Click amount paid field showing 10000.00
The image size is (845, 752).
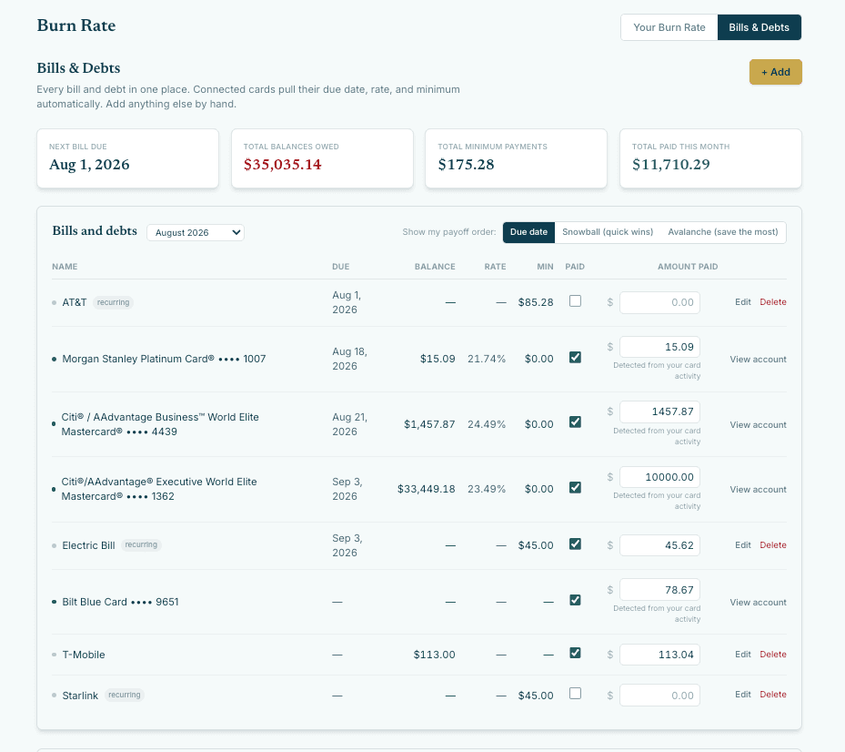click(659, 477)
